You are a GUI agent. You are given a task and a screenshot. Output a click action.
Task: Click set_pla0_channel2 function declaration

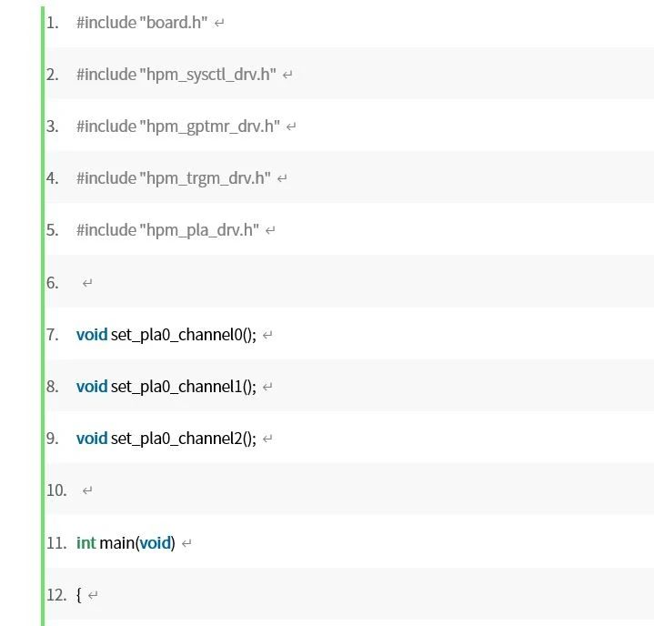[184, 439]
